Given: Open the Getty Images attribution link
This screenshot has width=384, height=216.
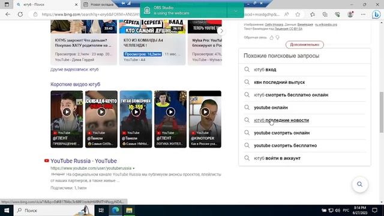Looking at the screenshot, I should pos(274,25).
